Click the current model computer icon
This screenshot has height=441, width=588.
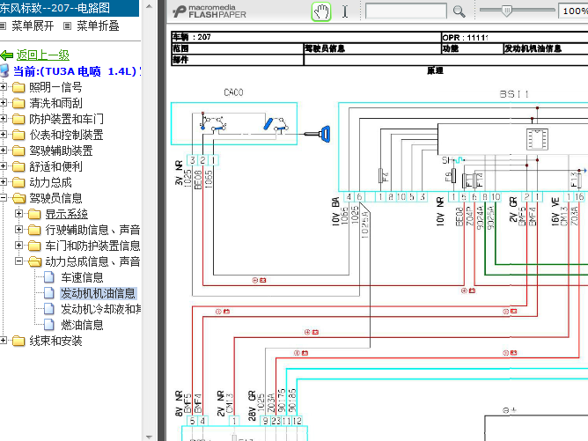[x=4, y=71]
